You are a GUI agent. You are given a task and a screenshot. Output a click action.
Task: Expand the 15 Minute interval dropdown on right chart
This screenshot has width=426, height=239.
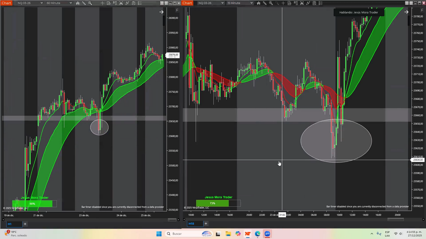click(x=239, y=3)
